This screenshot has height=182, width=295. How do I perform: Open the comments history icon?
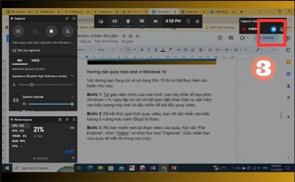[x=231, y=38]
